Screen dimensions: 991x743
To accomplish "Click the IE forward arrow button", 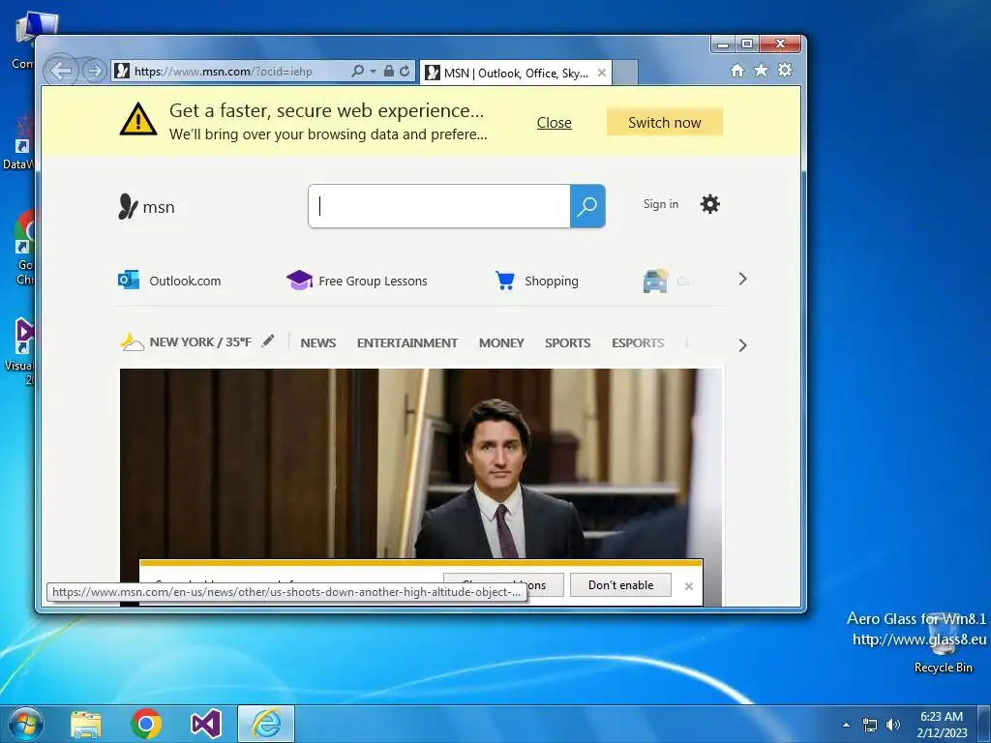I will 94,71.
